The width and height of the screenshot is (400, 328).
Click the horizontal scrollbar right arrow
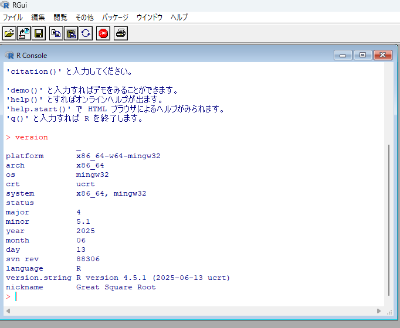379,311
